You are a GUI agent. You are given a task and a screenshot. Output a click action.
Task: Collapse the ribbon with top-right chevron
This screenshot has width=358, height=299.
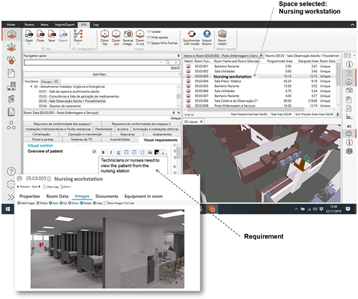pos(352,25)
